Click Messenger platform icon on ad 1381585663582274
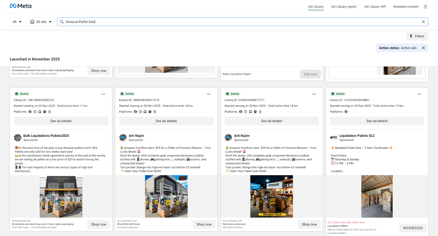Viewport: 438px width, 236px height. (45, 112)
